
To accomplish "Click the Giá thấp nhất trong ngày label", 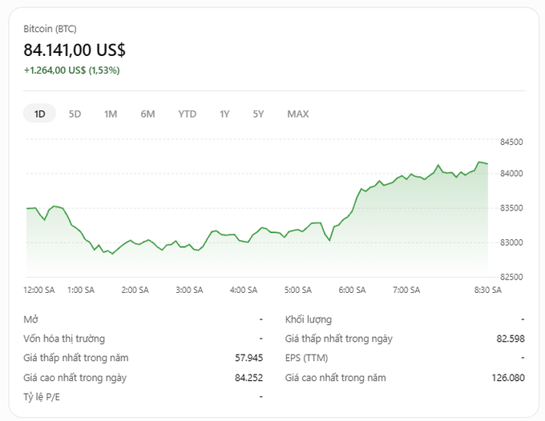I will click(338, 339).
